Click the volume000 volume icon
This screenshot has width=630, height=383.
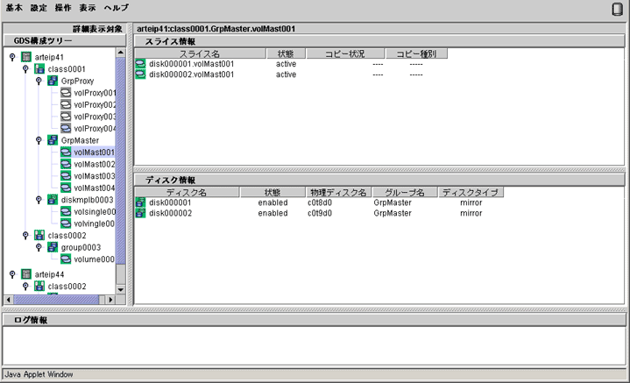pyautogui.click(x=66, y=259)
